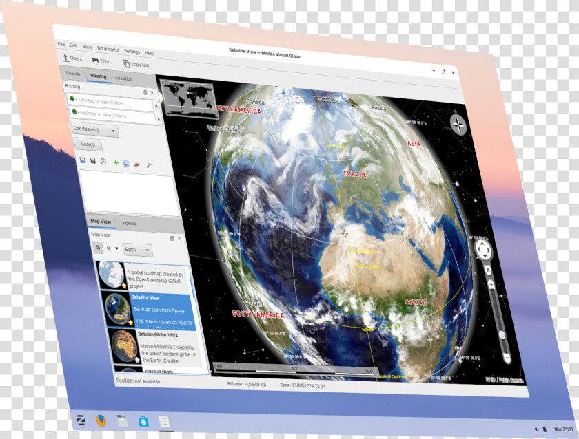Click the green plus add waypoint icon

point(116,162)
